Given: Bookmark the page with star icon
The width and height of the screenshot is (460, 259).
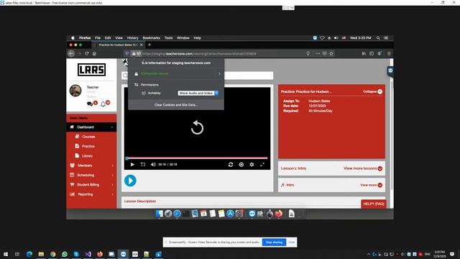Looking at the screenshot, I should click(x=331, y=54).
